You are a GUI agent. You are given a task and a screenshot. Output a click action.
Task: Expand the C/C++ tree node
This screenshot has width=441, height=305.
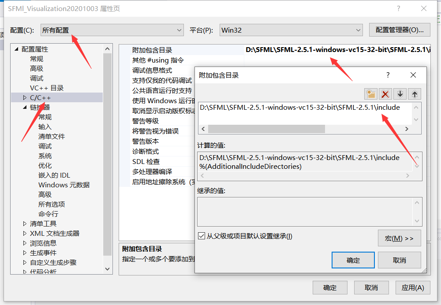click(25, 97)
